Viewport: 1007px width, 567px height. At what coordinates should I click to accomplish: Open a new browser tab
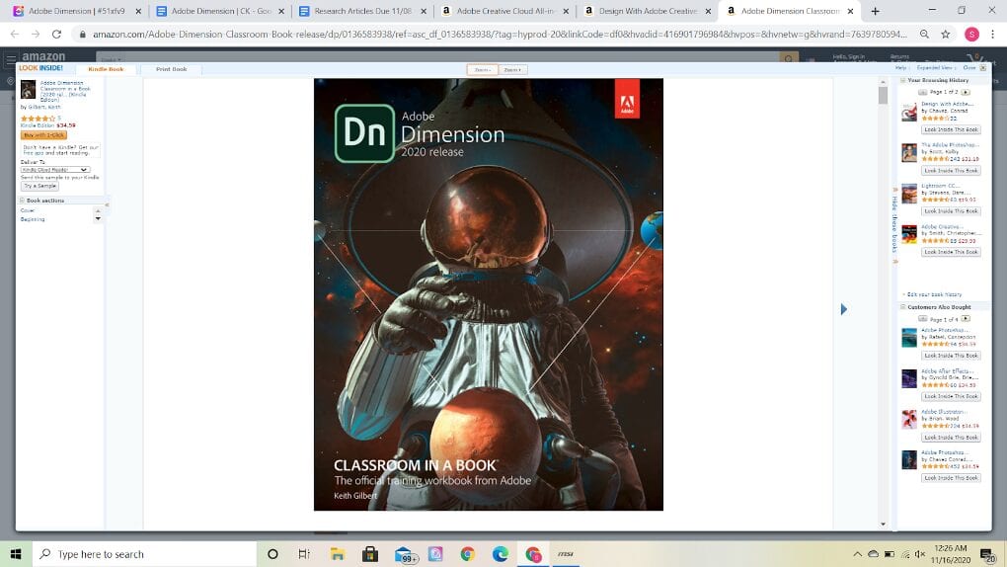tap(875, 11)
